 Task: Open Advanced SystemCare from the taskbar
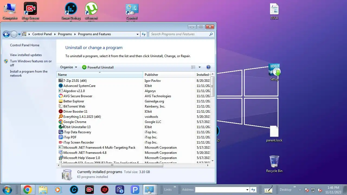74,190
